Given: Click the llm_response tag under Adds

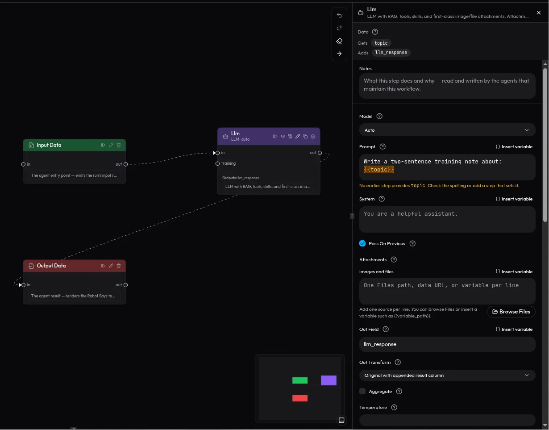Looking at the screenshot, I should [x=391, y=52].
